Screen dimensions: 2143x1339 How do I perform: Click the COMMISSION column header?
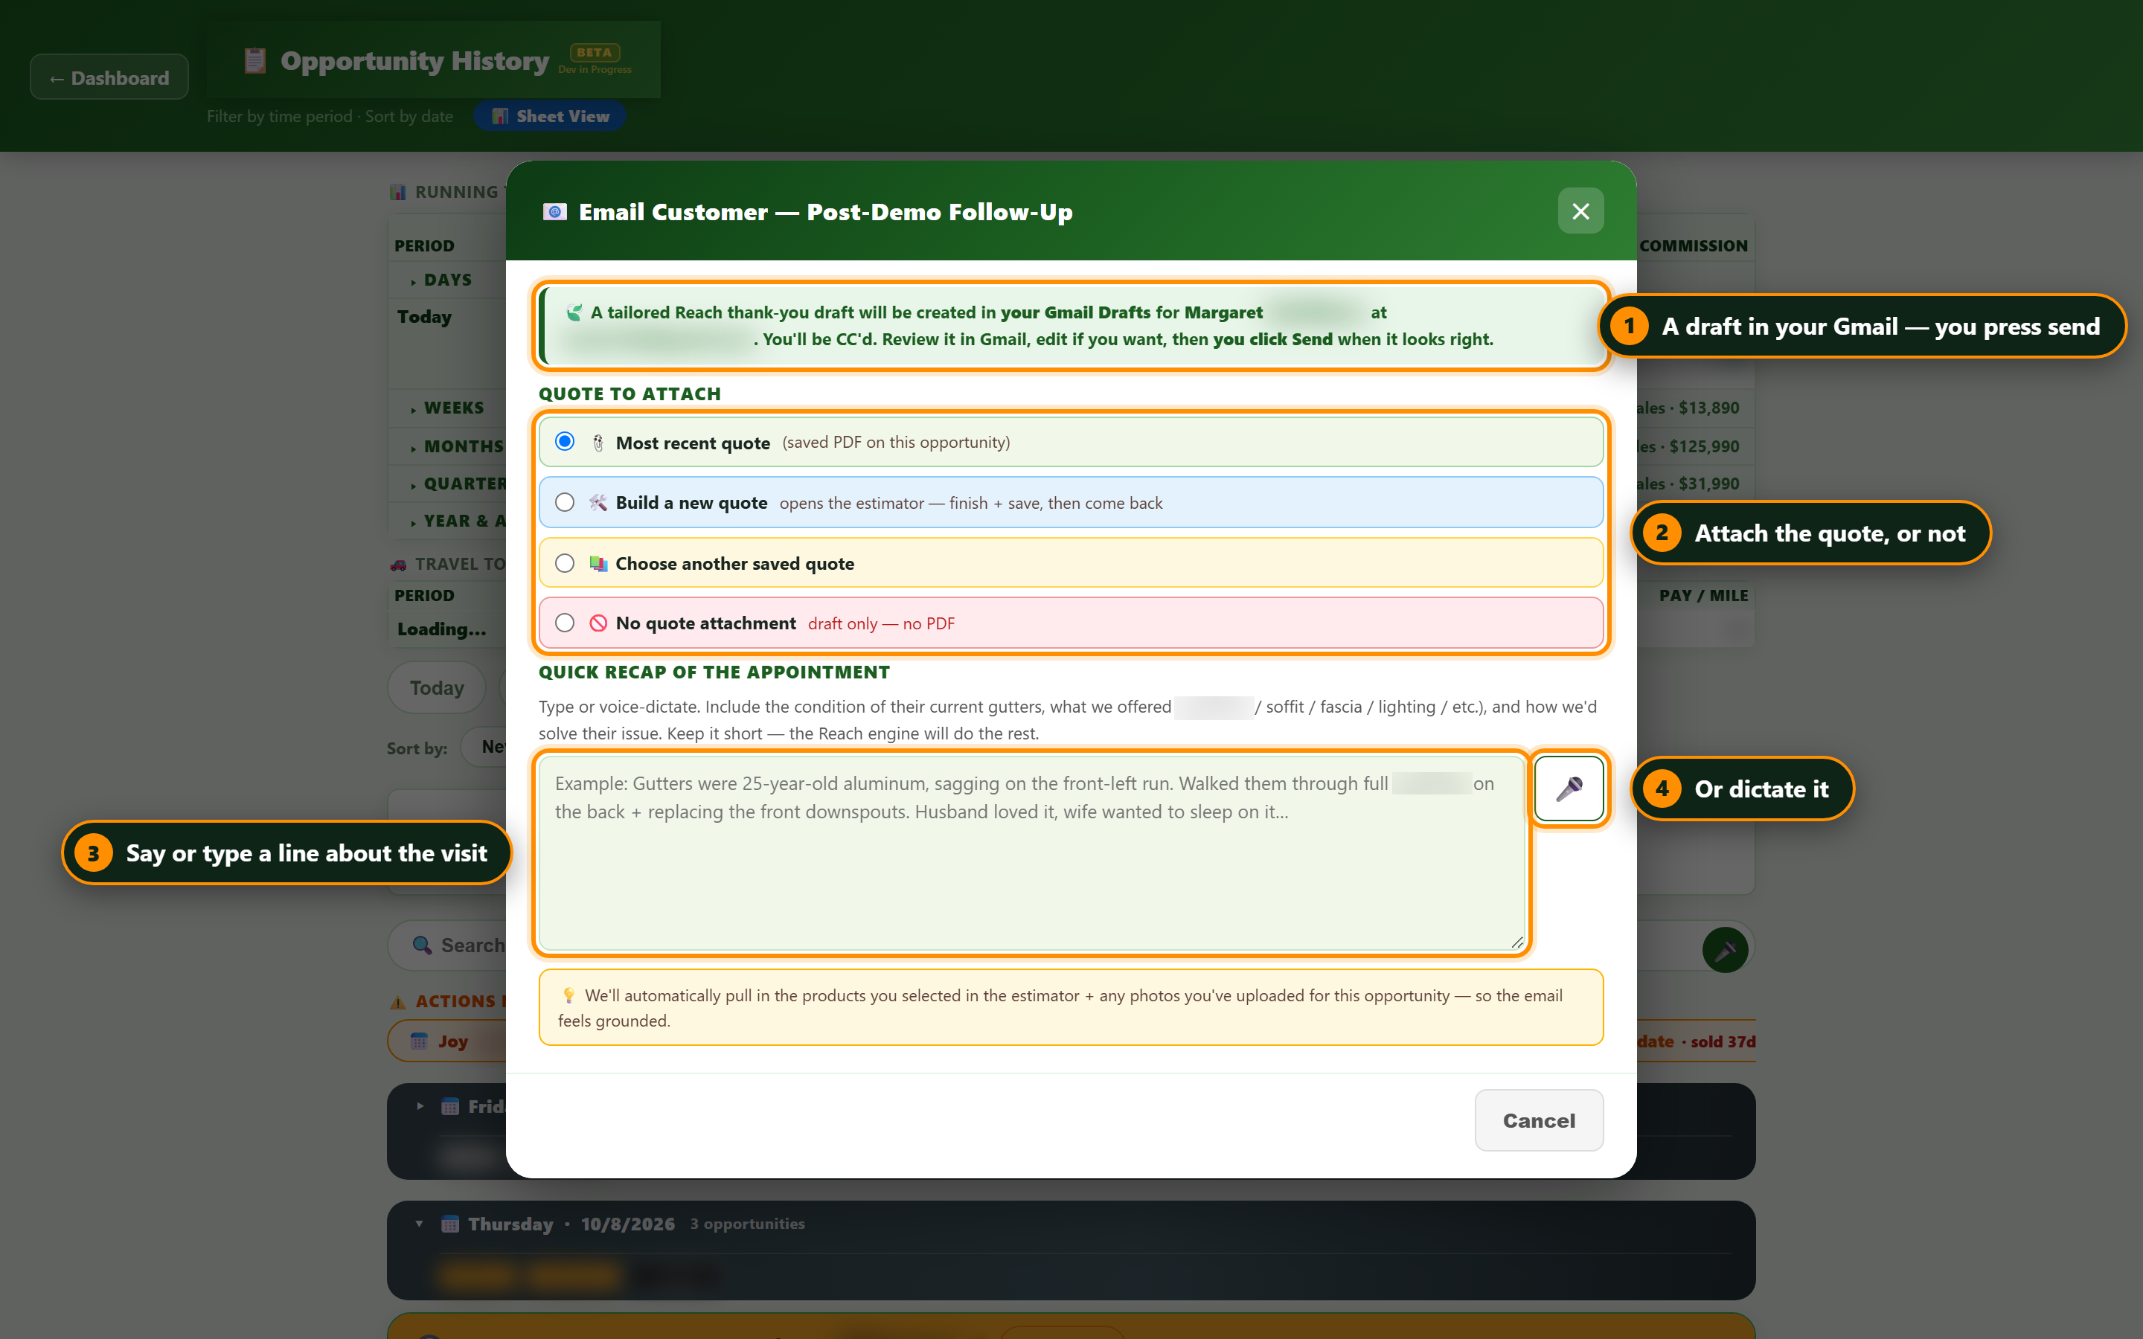point(1693,245)
